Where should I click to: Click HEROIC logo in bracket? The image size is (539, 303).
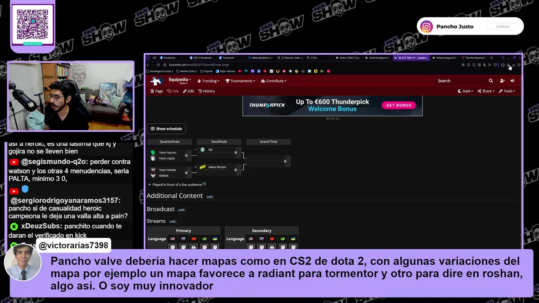153,175
